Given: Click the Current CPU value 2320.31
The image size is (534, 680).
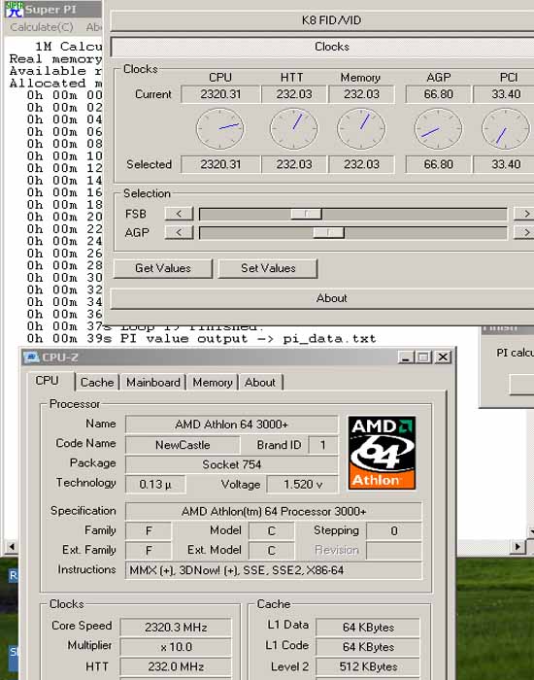Looking at the screenshot, I should [x=220, y=94].
